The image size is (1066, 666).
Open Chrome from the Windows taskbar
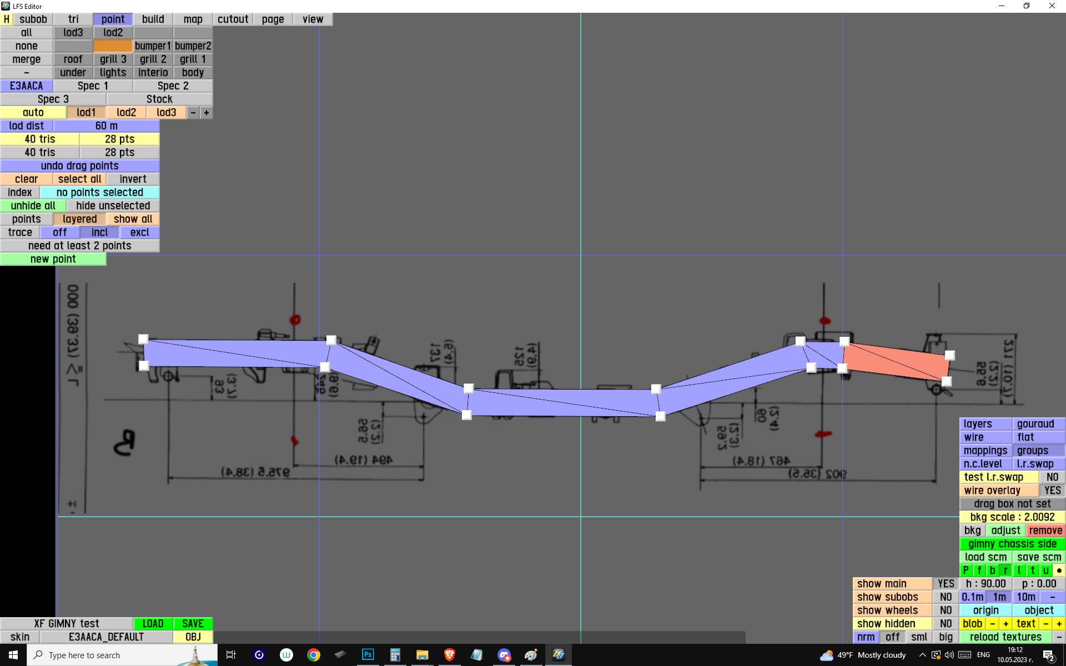314,655
